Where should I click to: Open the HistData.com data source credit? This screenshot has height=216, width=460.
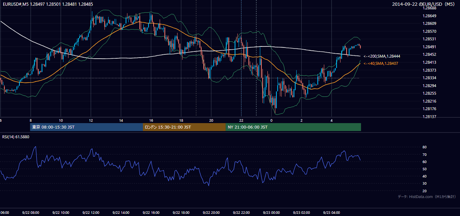427,197
